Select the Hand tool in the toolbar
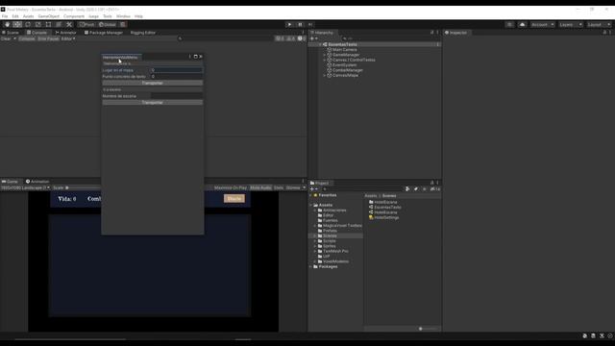Image resolution: width=615 pixels, height=346 pixels. click(7, 24)
